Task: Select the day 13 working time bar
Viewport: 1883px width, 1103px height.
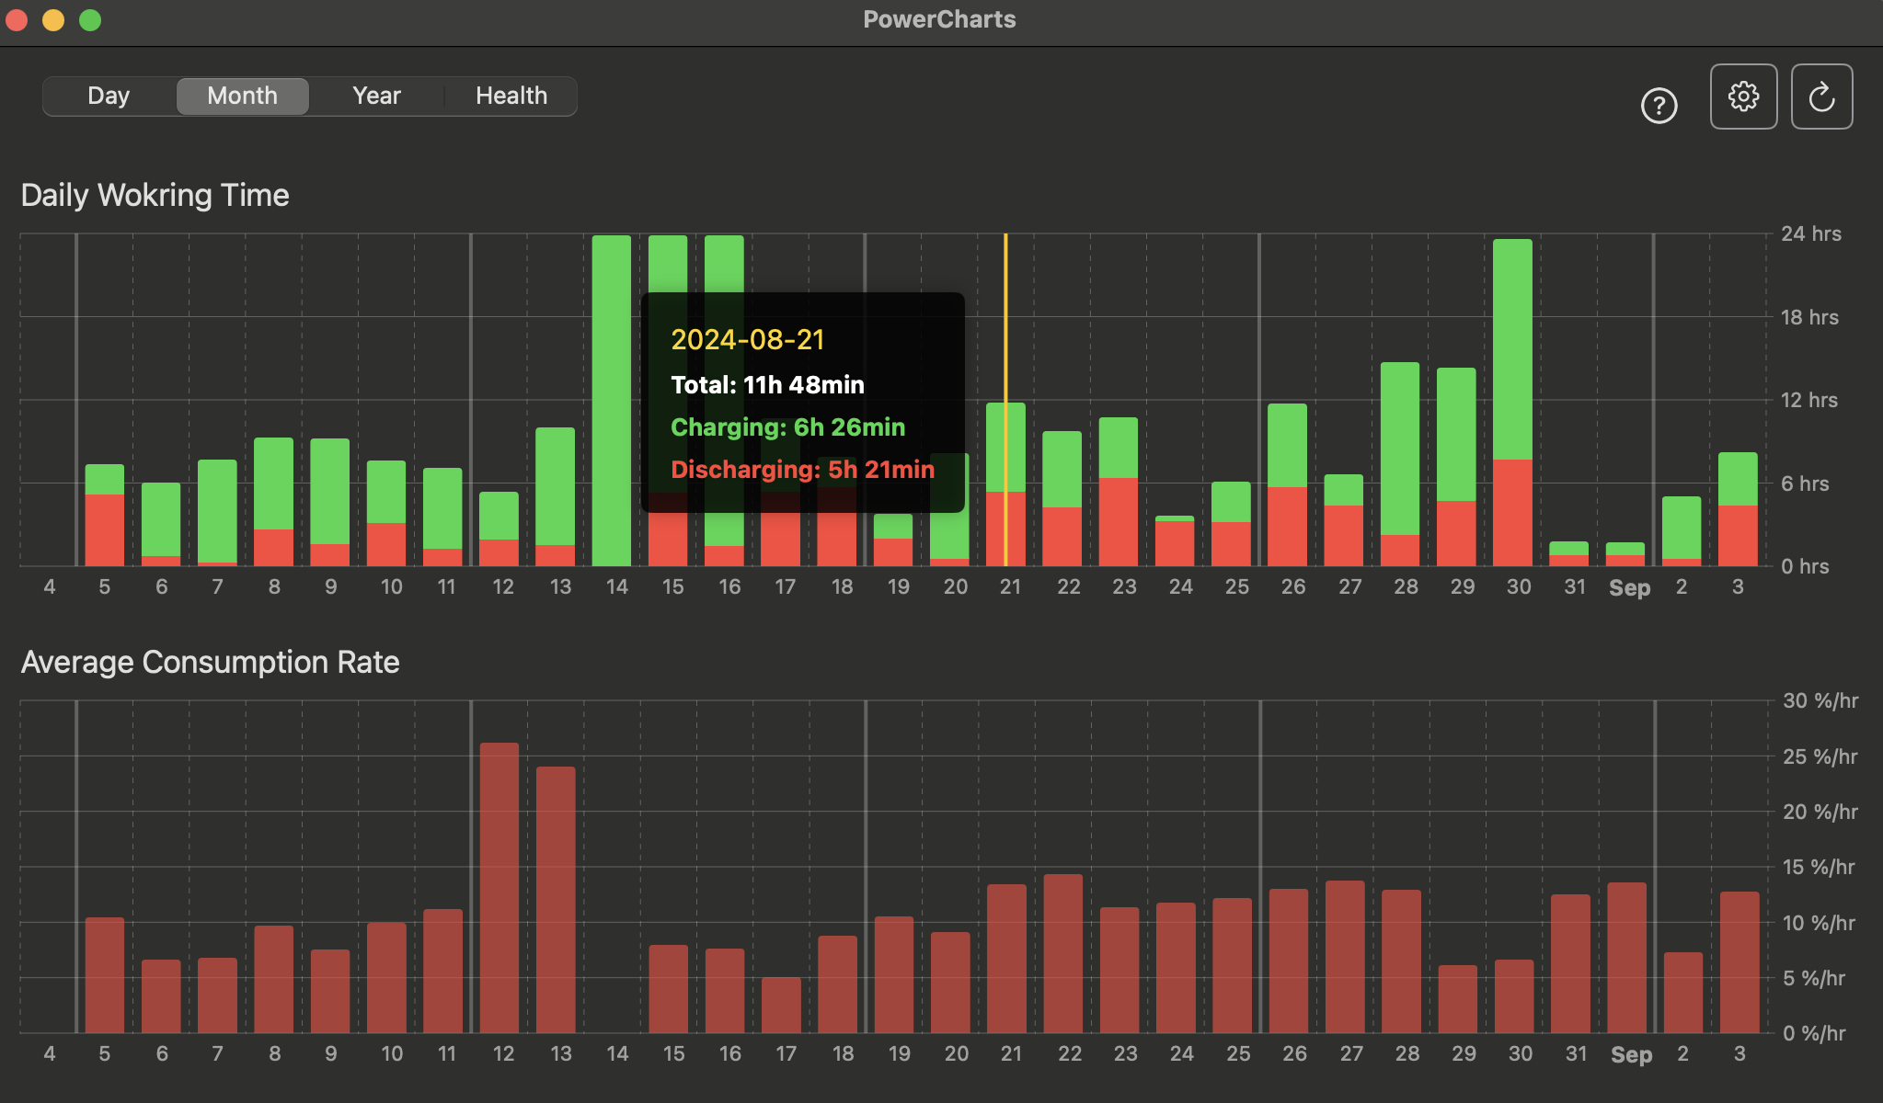Action: tap(556, 496)
